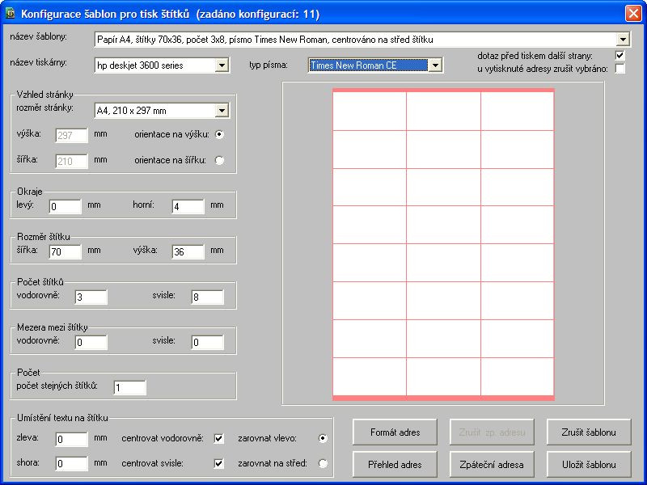This screenshot has height=485, width=647.
Task: Close the label template configuration window
Action: 633,13
